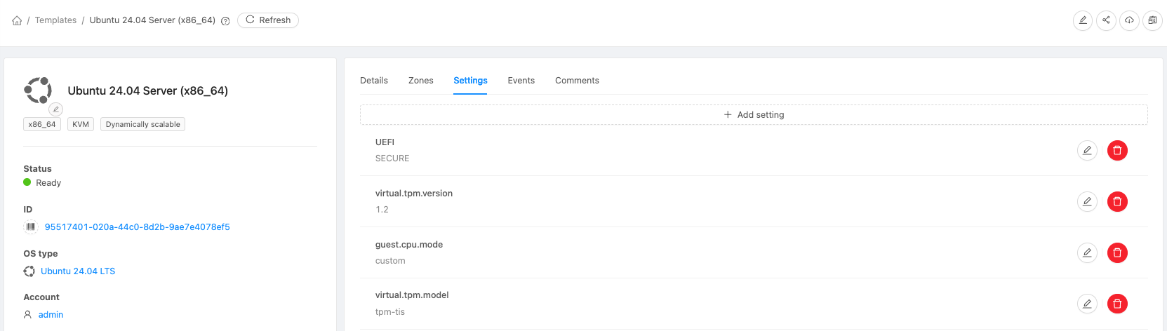Delete the guest.cpu.mode setting
This screenshot has width=1167, height=331.
1117,252
